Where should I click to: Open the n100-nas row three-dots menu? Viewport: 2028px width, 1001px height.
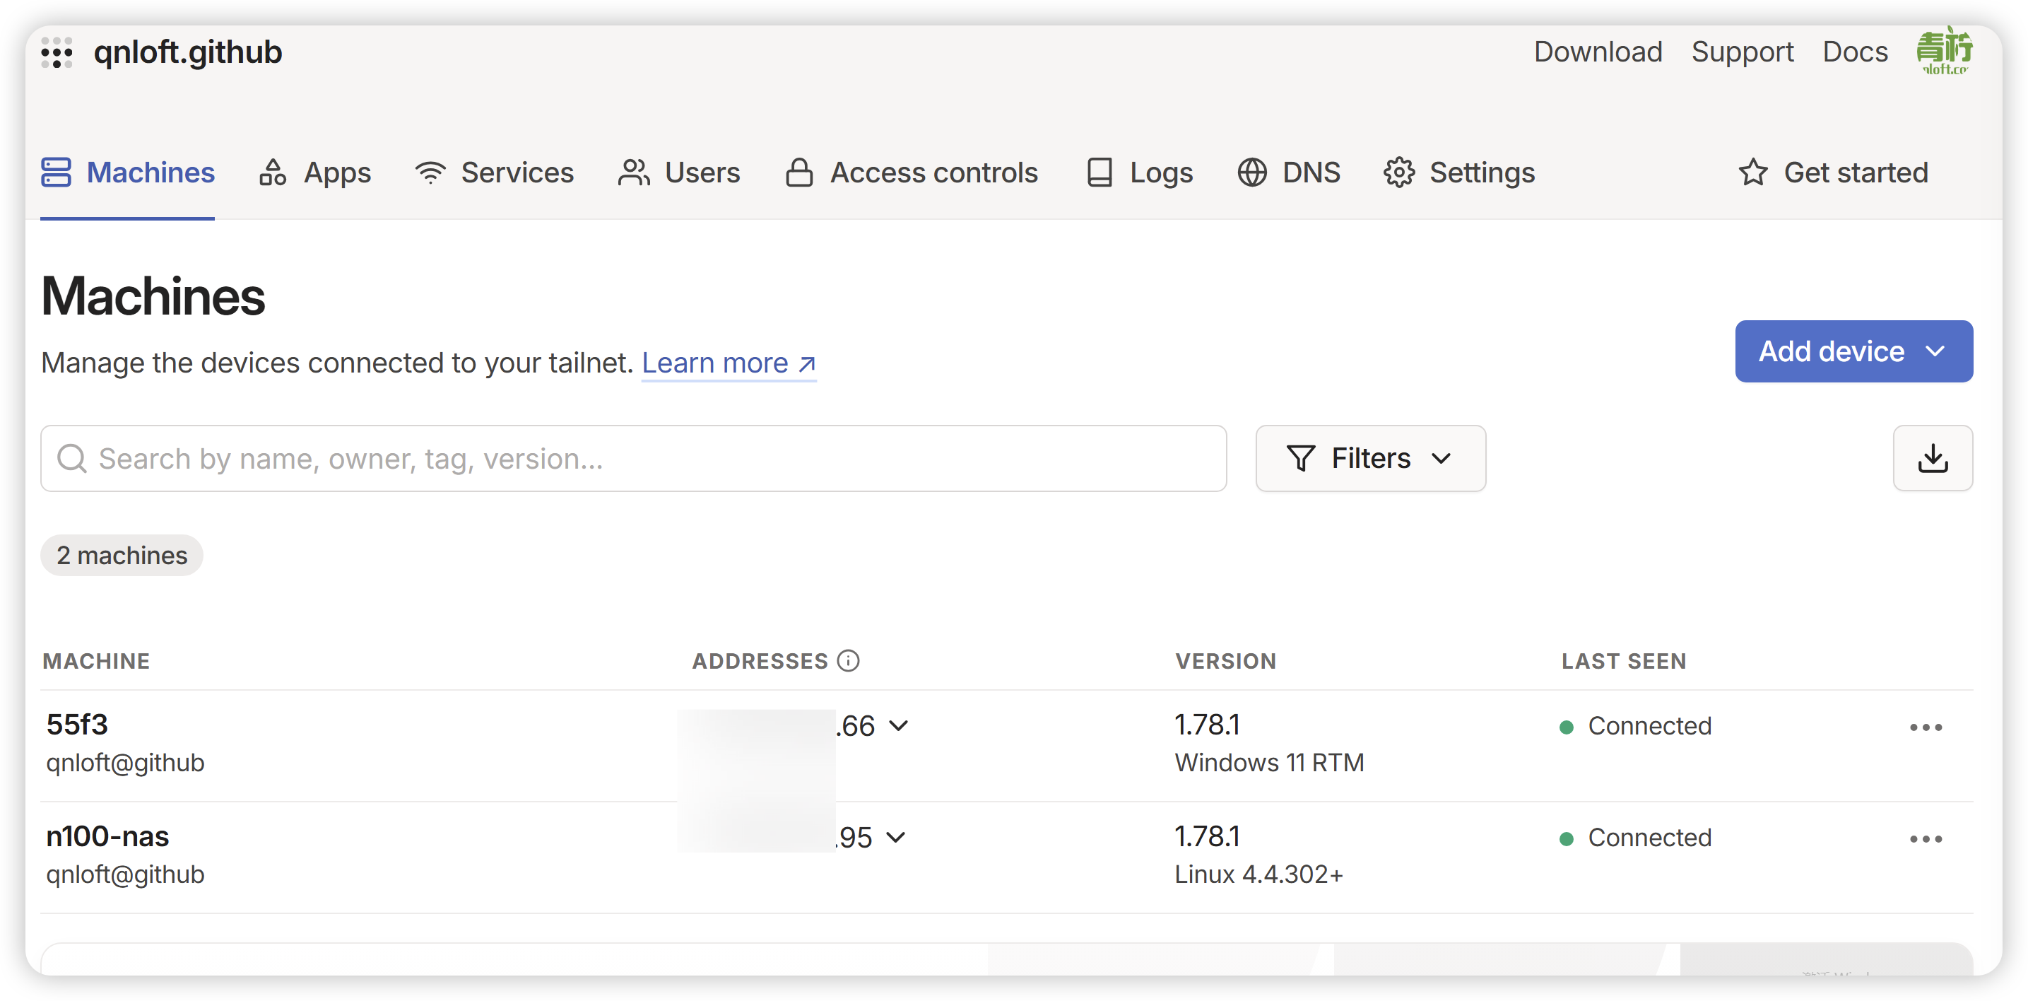(1926, 838)
